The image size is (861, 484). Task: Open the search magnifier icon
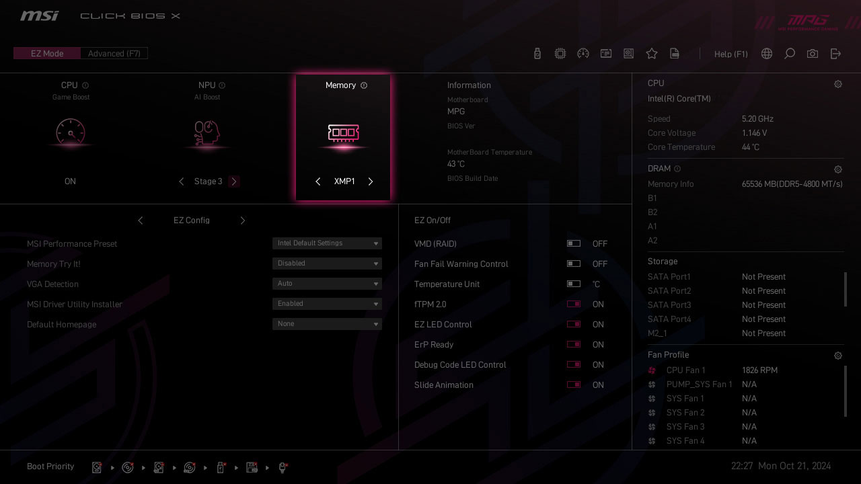coord(790,54)
